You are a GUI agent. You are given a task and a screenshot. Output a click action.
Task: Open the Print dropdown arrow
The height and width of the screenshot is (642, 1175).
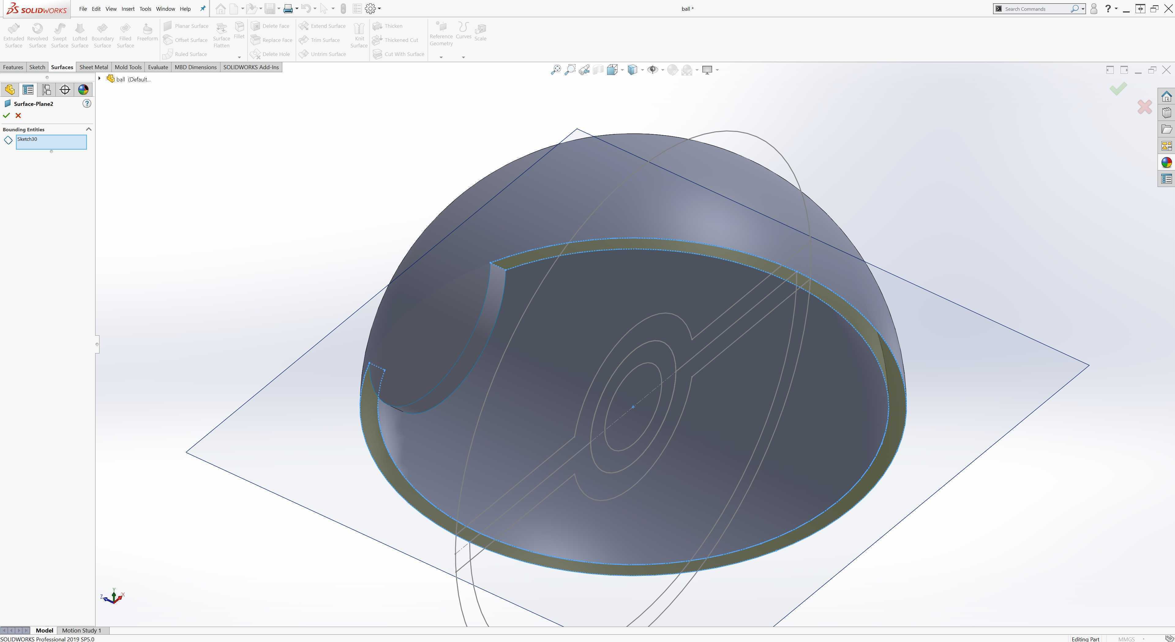pyautogui.click(x=296, y=9)
